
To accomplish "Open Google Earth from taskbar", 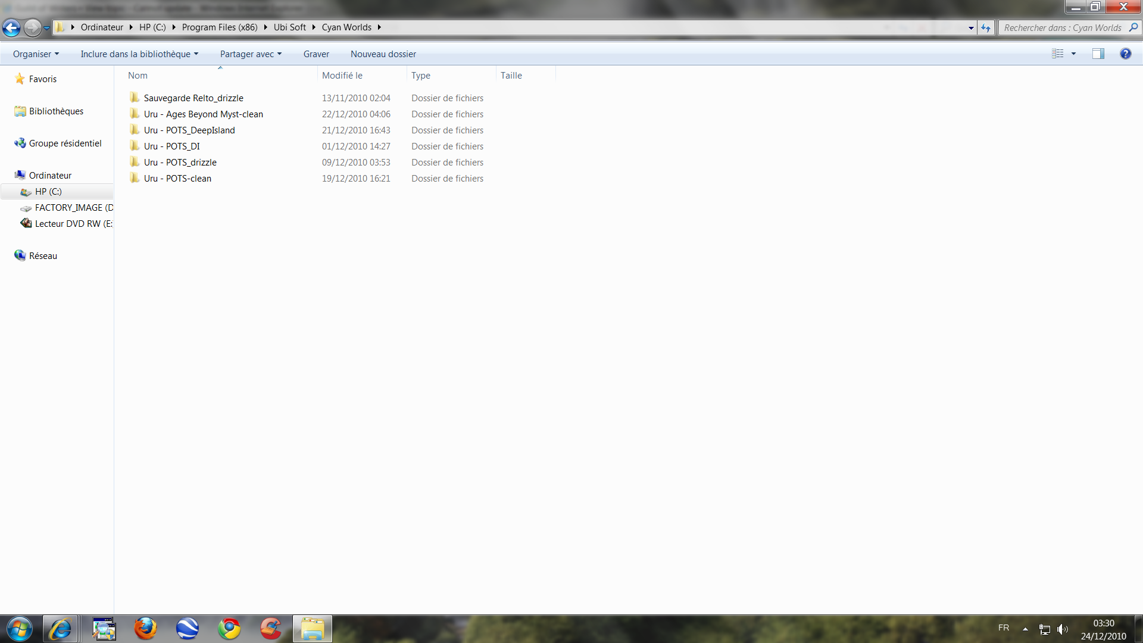I will pyautogui.click(x=187, y=629).
